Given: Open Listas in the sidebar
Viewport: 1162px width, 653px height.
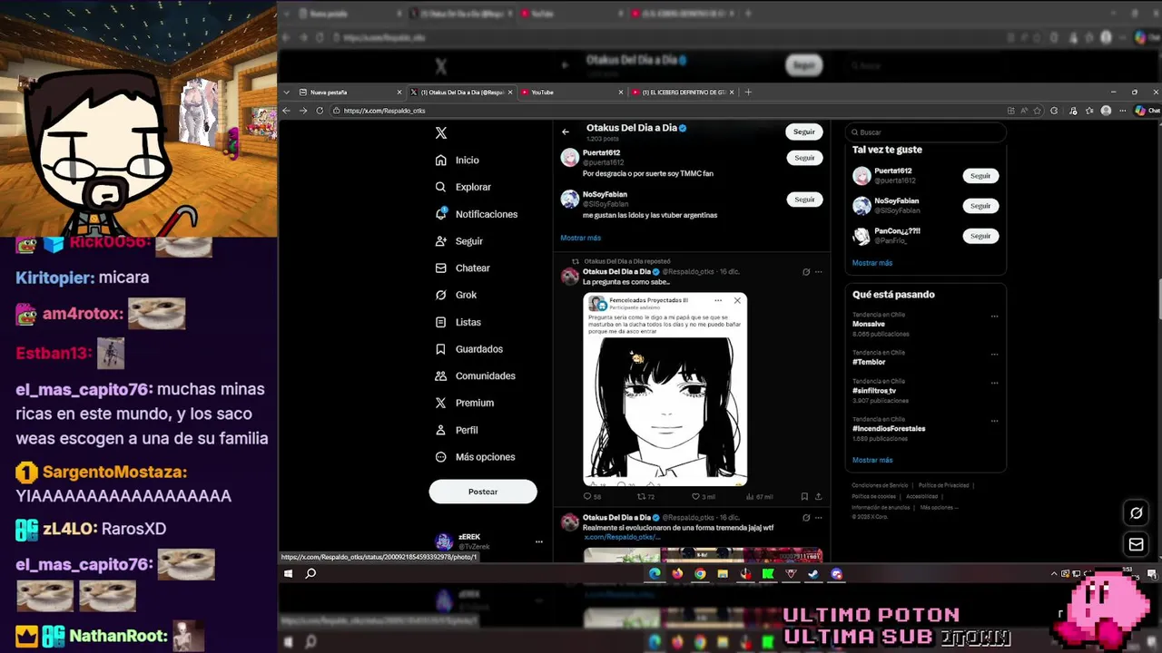Looking at the screenshot, I should pos(458,322).
